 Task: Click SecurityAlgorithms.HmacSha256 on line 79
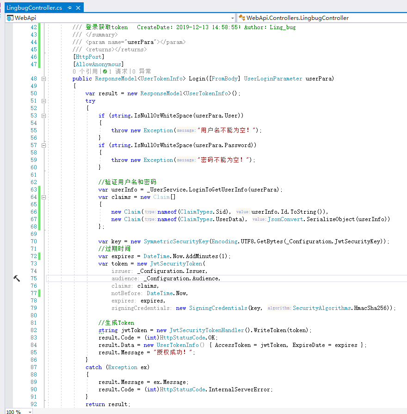[x=339, y=308]
